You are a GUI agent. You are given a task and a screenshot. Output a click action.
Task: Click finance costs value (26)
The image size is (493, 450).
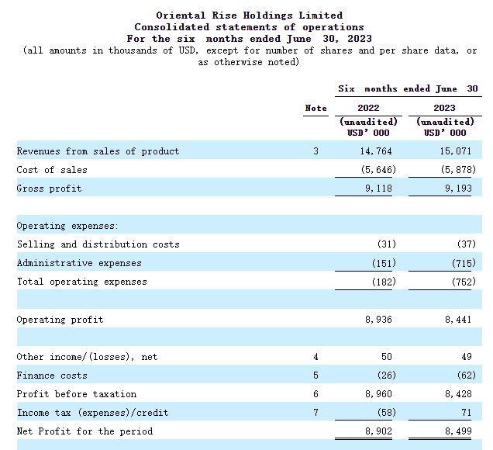(x=387, y=376)
